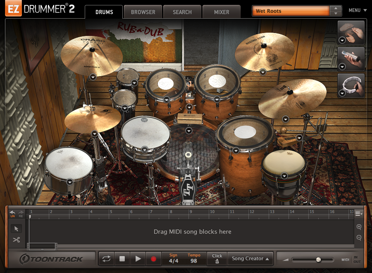Click the timeline zoom-in magnifier icon

pyautogui.click(x=359, y=227)
